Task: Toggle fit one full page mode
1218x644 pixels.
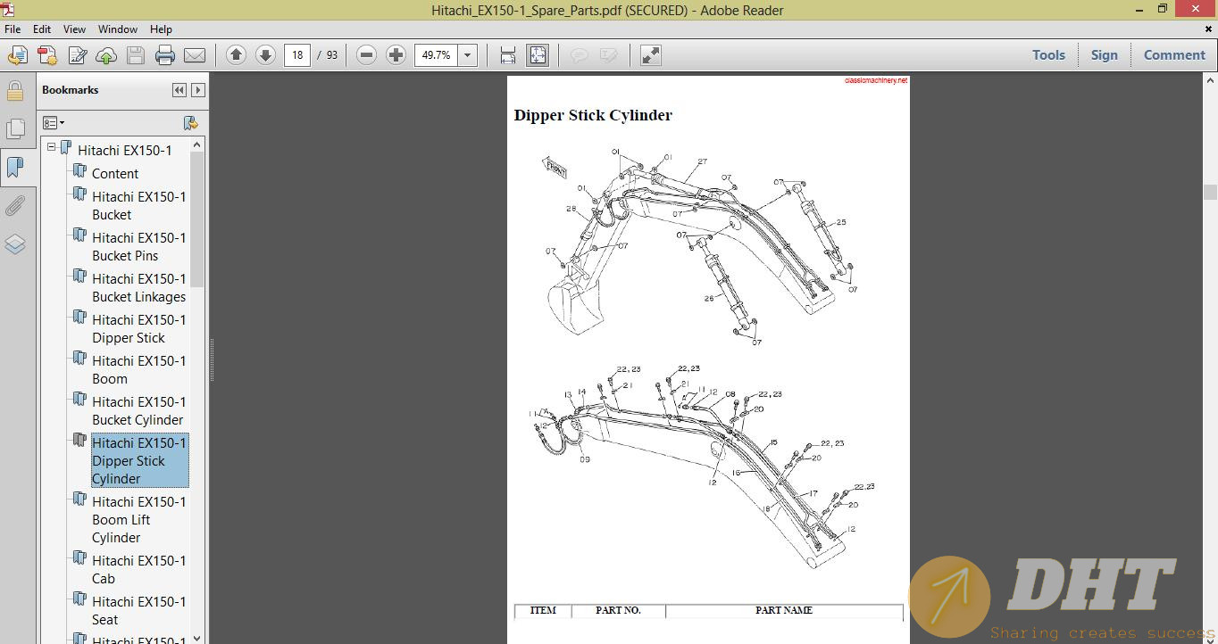Action: (x=538, y=55)
